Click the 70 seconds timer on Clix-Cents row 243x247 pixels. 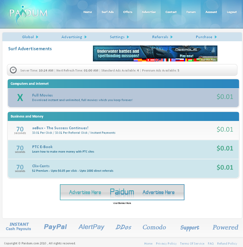pyautogui.click(x=20, y=168)
